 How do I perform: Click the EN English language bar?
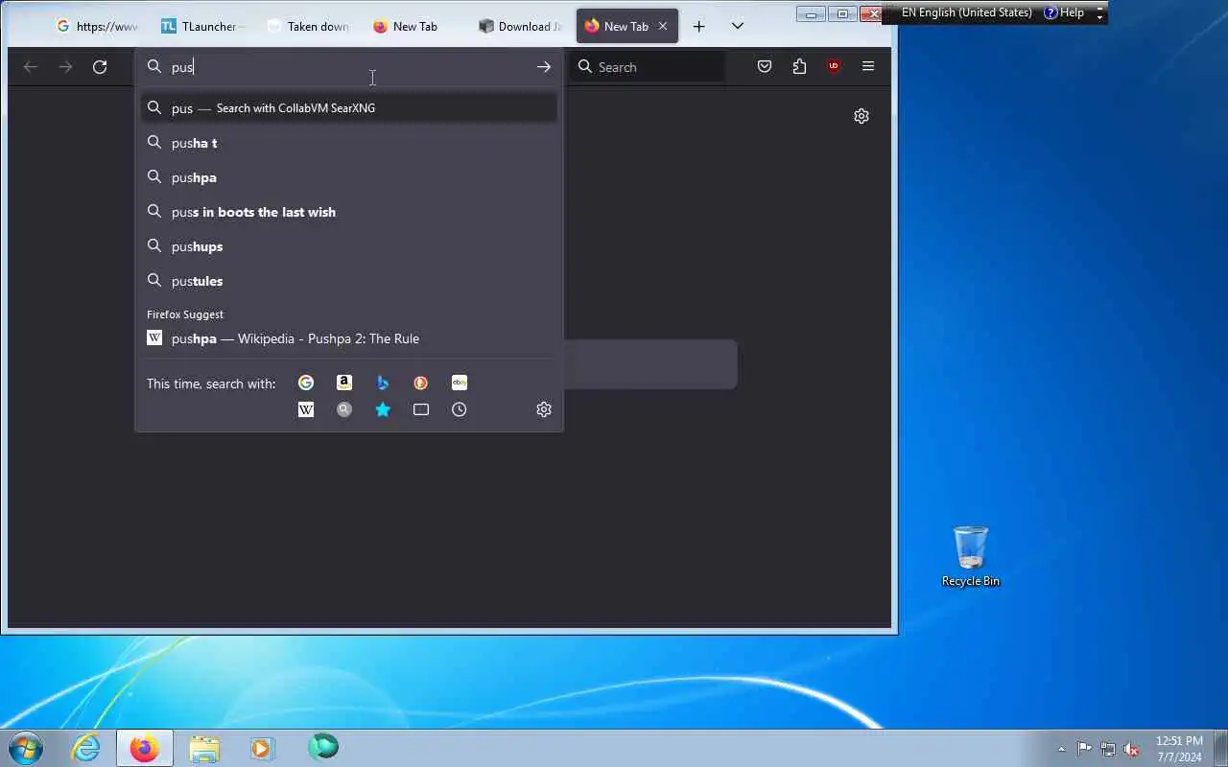(x=966, y=12)
